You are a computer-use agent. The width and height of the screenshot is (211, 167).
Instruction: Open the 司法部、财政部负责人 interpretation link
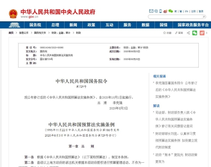176,119
